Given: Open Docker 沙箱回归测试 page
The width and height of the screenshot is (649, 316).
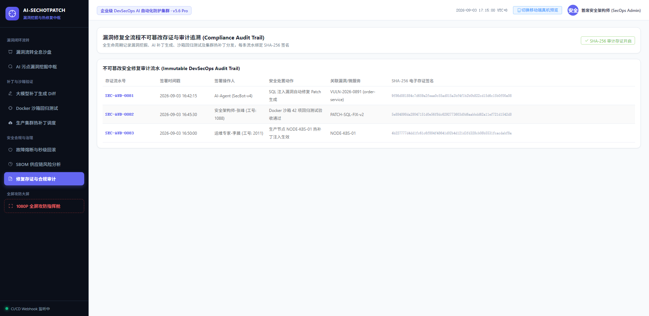Looking at the screenshot, I should 44,108.
